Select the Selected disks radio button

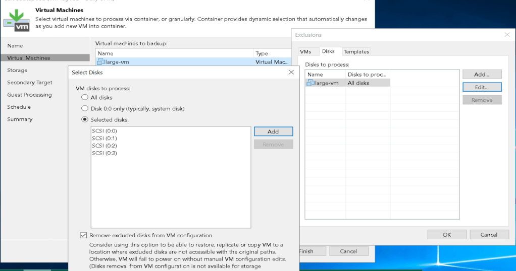tap(85, 120)
